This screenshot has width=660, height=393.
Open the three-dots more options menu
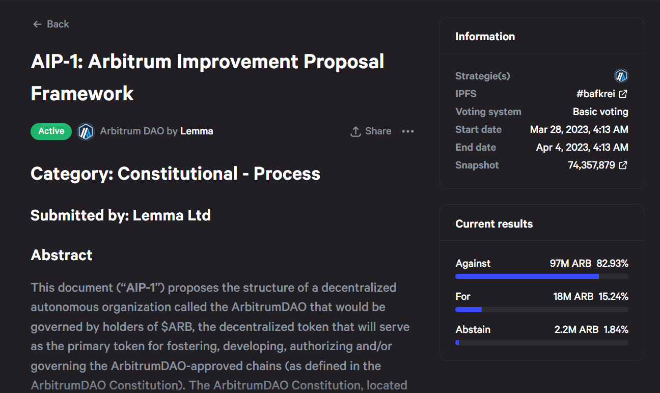(x=408, y=131)
